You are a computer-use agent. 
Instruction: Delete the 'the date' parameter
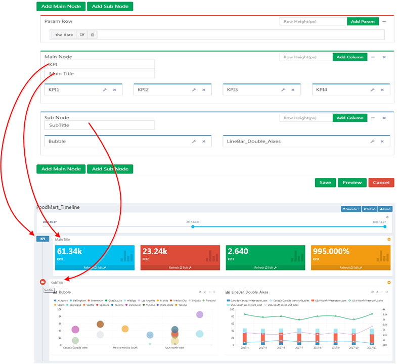pyautogui.click(x=93, y=35)
